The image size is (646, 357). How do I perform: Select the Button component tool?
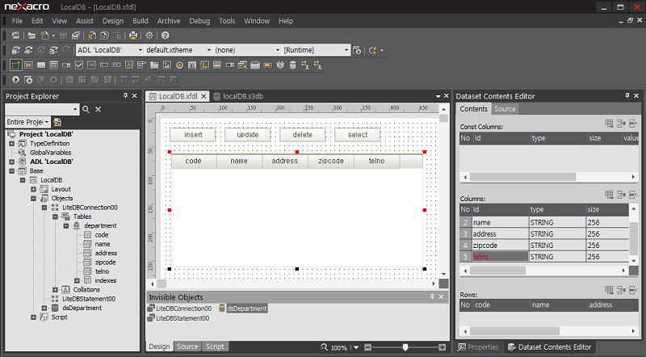(41, 65)
